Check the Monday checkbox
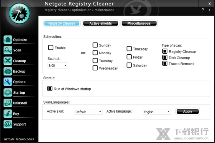The image size is (215, 143). click(x=95, y=53)
